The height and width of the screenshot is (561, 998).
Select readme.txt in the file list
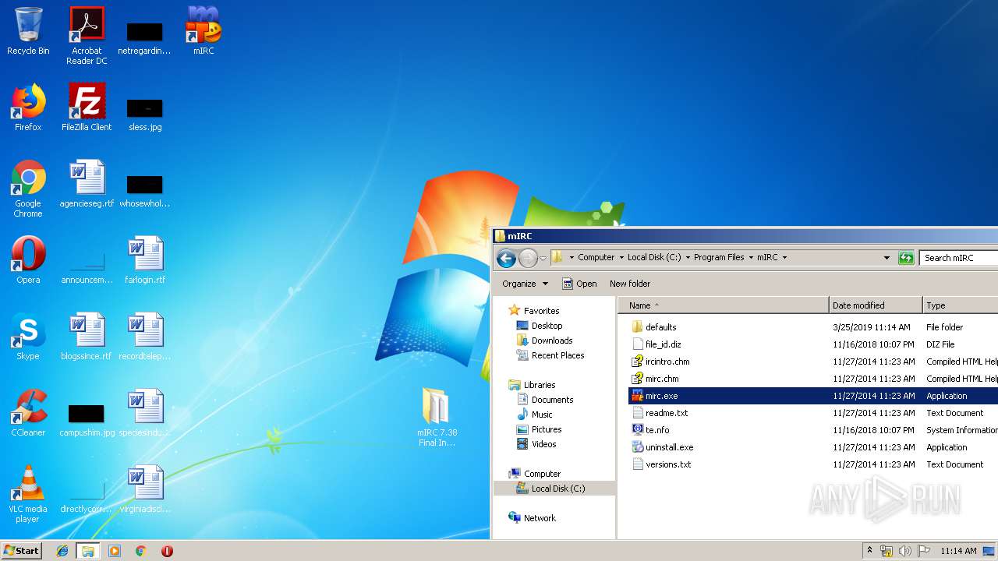point(667,413)
